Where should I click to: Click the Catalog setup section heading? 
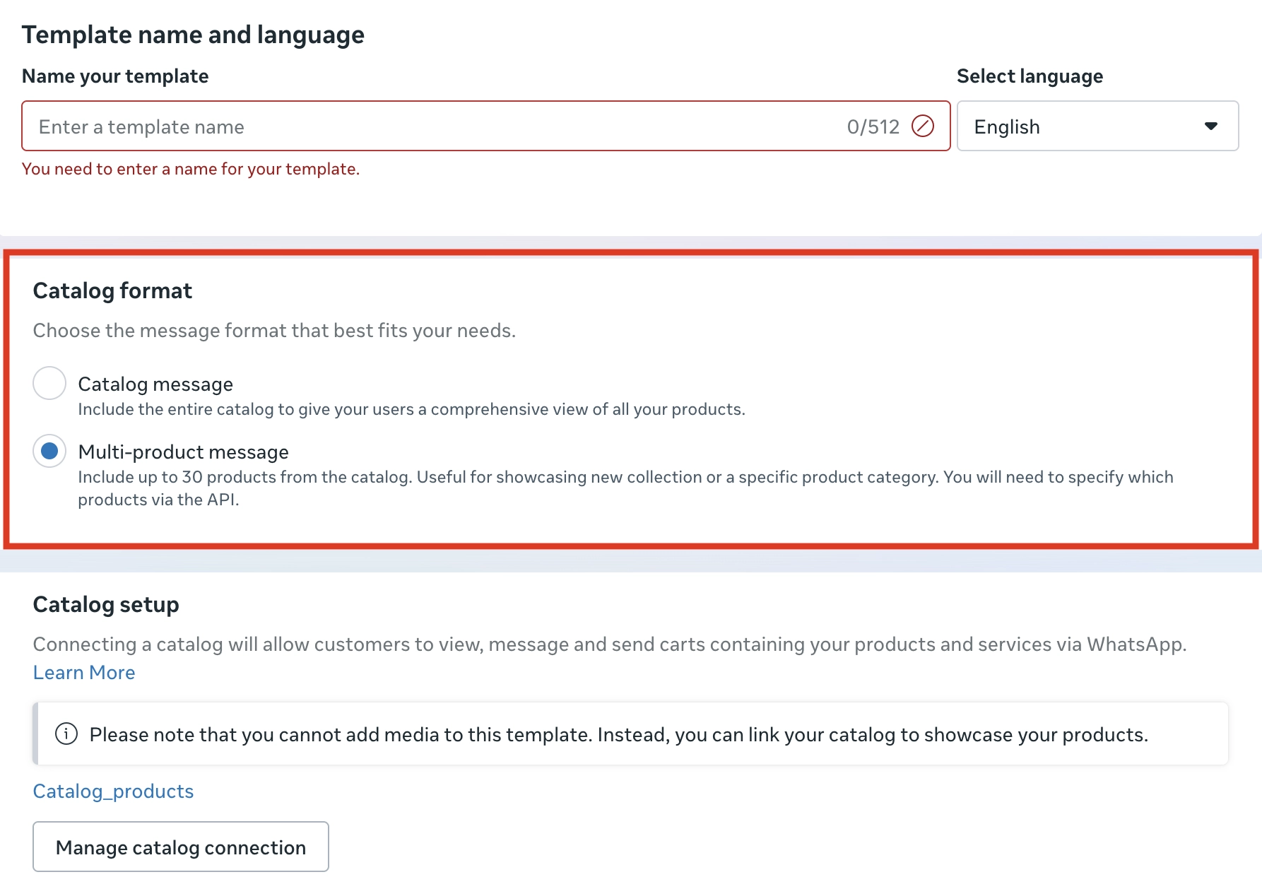(x=106, y=605)
